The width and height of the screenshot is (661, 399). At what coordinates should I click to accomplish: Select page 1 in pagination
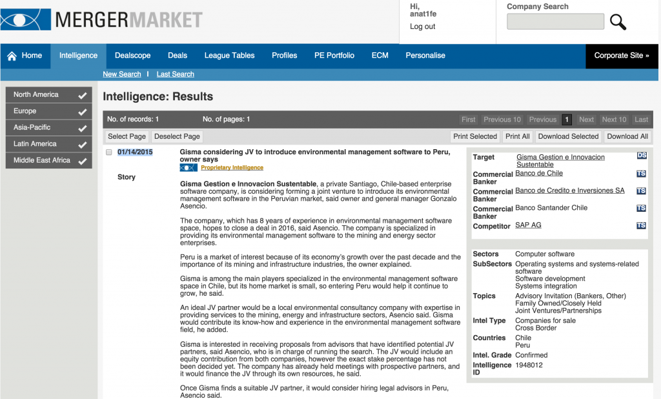tap(567, 120)
